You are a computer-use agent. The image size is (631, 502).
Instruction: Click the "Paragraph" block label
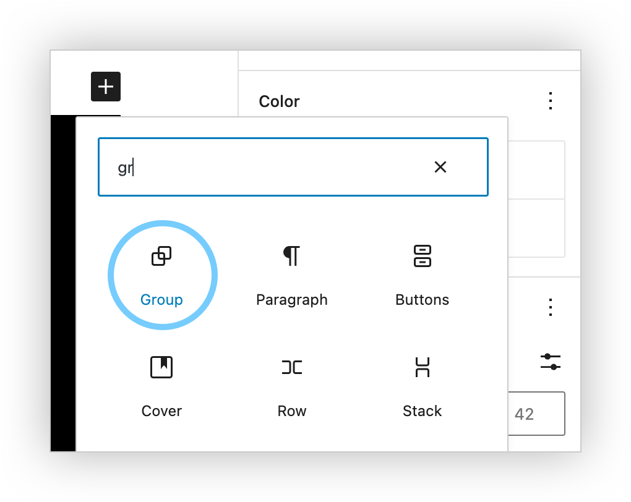coord(291,300)
